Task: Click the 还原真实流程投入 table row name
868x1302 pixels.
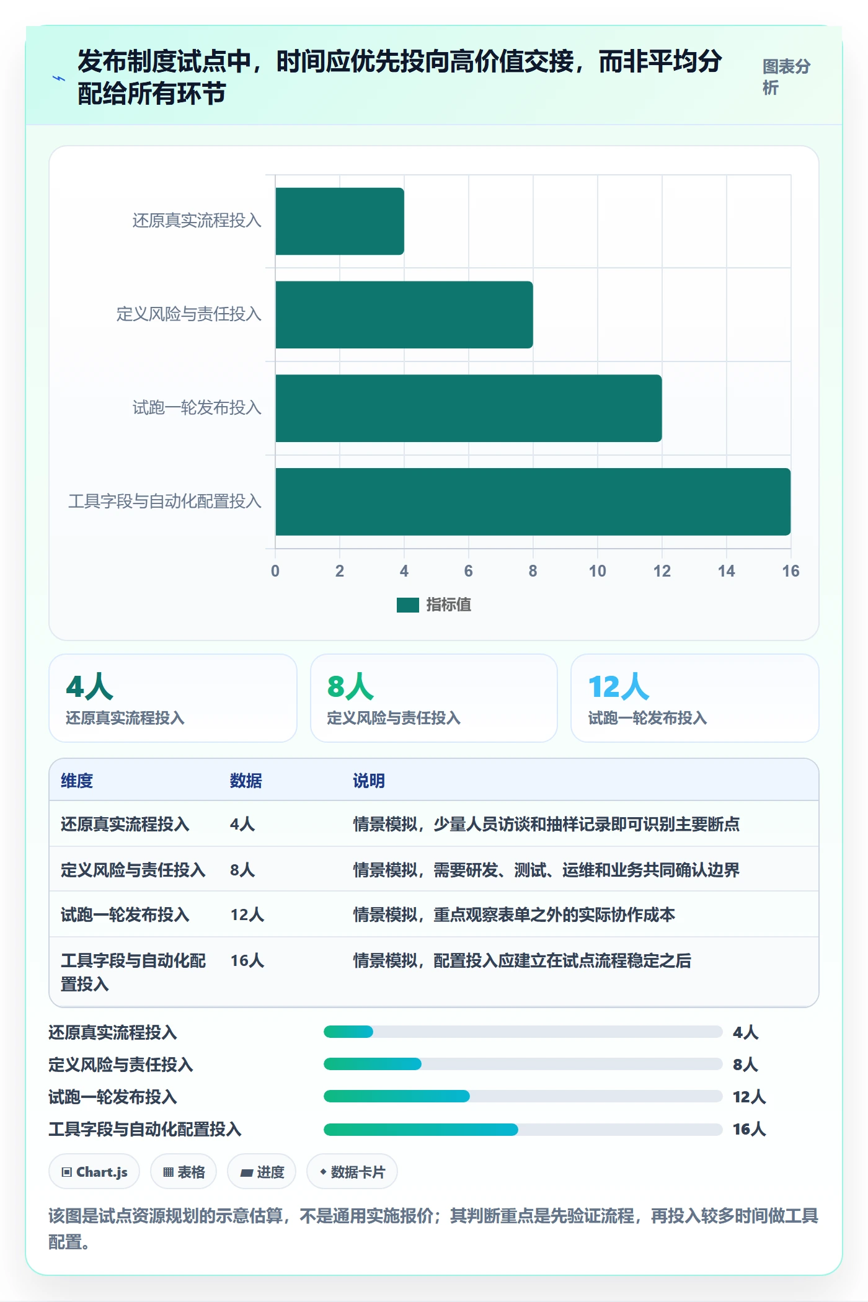Action: [x=125, y=824]
